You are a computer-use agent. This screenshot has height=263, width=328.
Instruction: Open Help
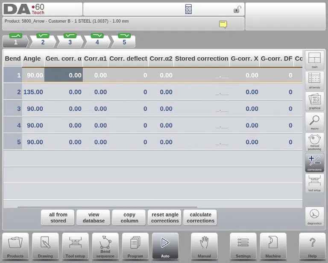[x=312, y=246]
